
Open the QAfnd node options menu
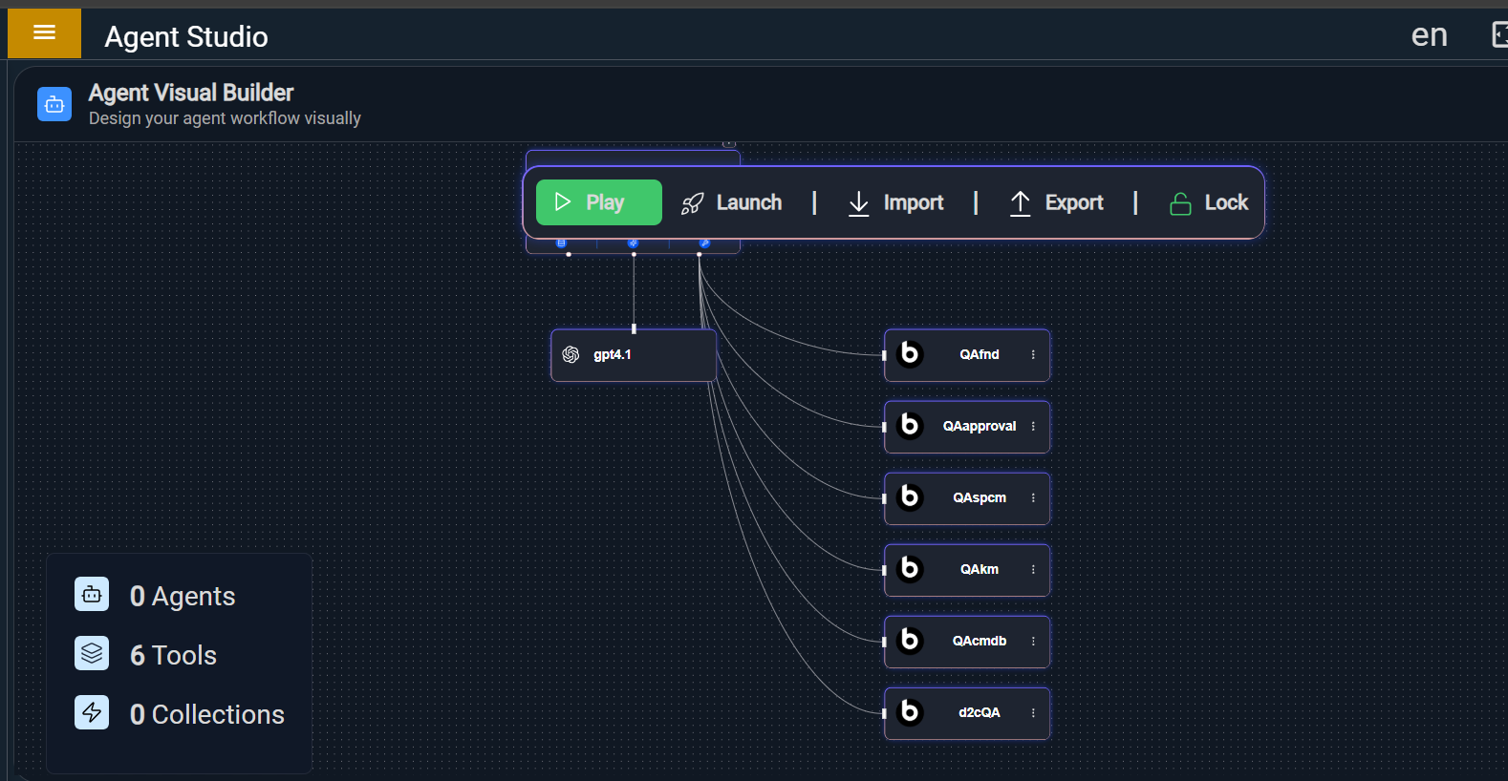click(x=1033, y=355)
